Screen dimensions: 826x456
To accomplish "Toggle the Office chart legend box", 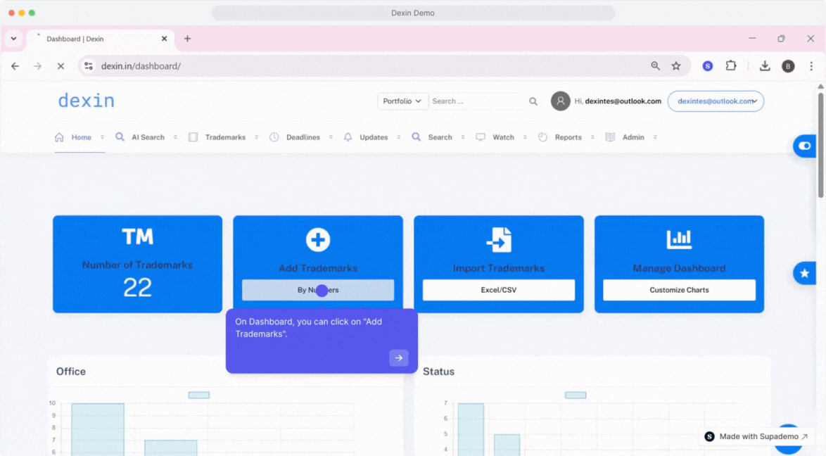I will point(198,395).
